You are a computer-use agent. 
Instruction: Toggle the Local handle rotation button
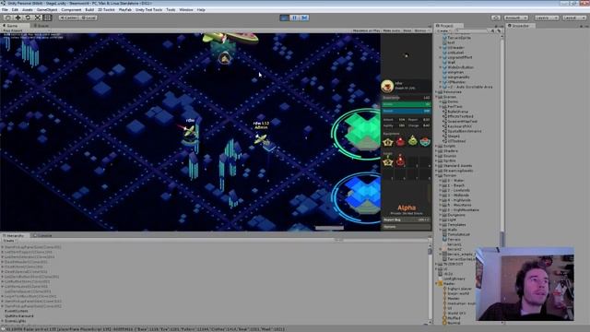[x=88, y=18]
